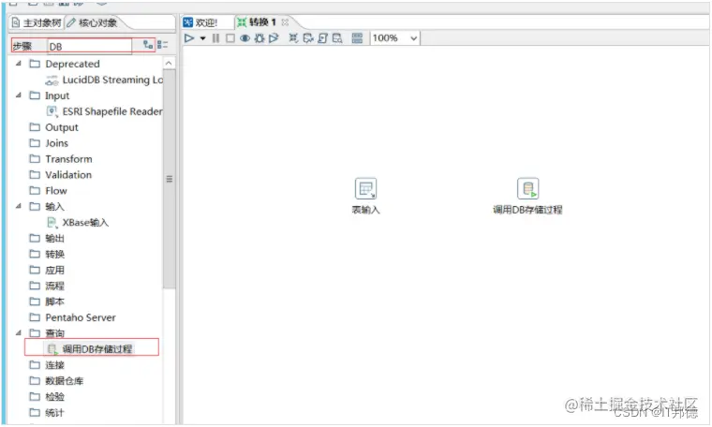Click the step tree scroll-up arrow
This screenshot has width=712, height=427.
tap(169, 63)
